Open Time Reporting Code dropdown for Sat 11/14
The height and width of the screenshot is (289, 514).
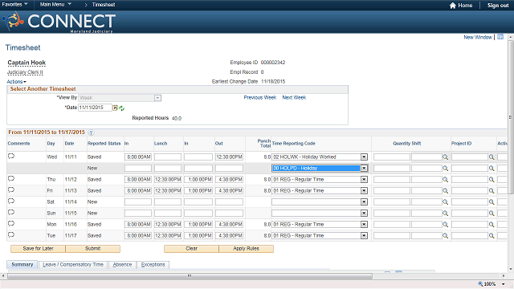pos(364,201)
